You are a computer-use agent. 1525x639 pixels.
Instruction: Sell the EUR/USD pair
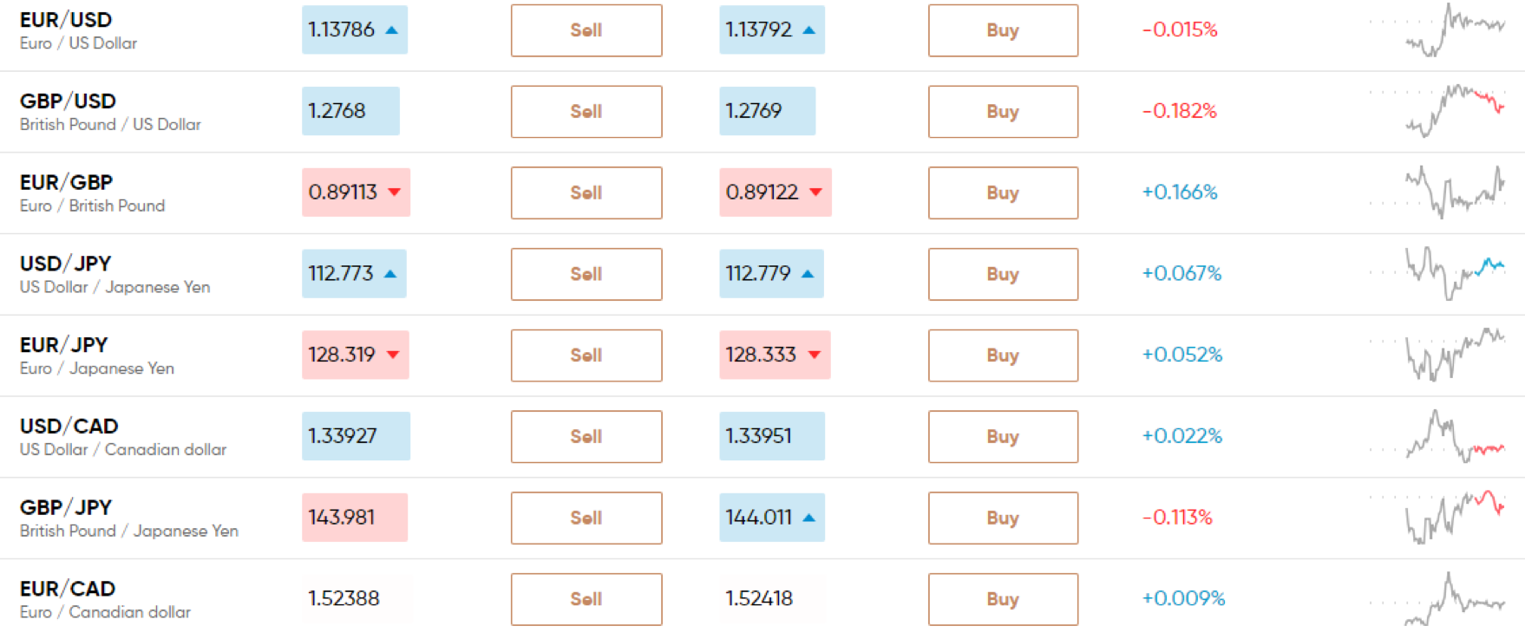click(586, 30)
